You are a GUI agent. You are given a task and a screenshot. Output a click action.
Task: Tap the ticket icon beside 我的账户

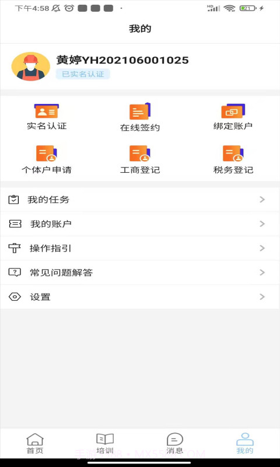pos(15,224)
